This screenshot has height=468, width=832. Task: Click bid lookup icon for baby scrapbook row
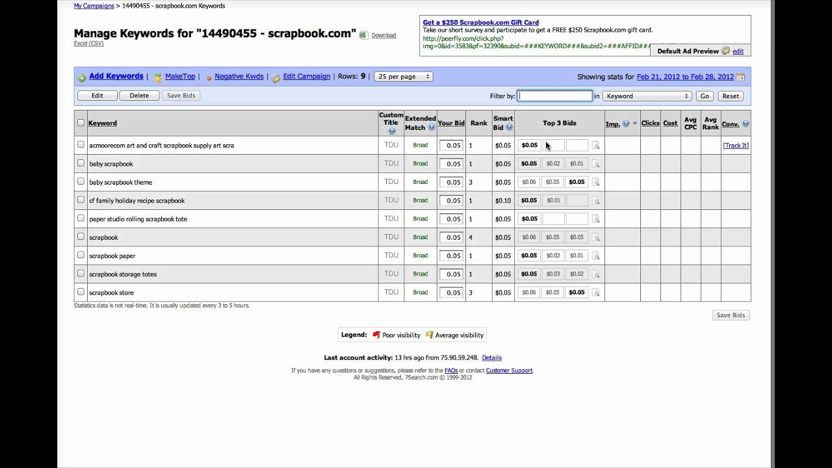pyautogui.click(x=595, y=164)
